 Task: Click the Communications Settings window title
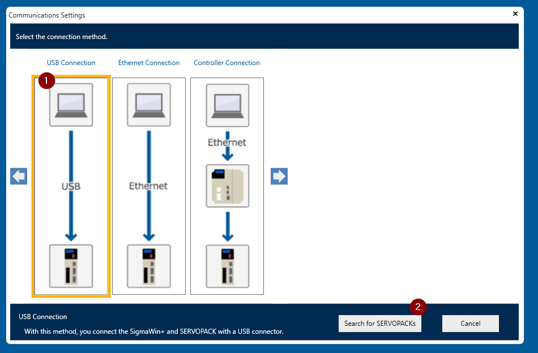(x=46, y=15)
